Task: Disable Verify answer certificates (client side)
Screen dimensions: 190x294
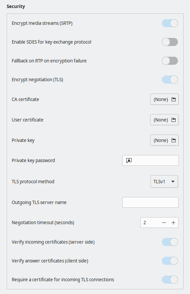Action: (170, 261)
